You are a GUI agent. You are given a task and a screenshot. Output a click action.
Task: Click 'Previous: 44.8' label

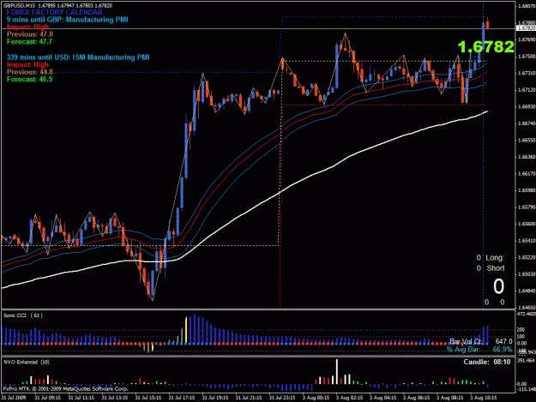30,72
